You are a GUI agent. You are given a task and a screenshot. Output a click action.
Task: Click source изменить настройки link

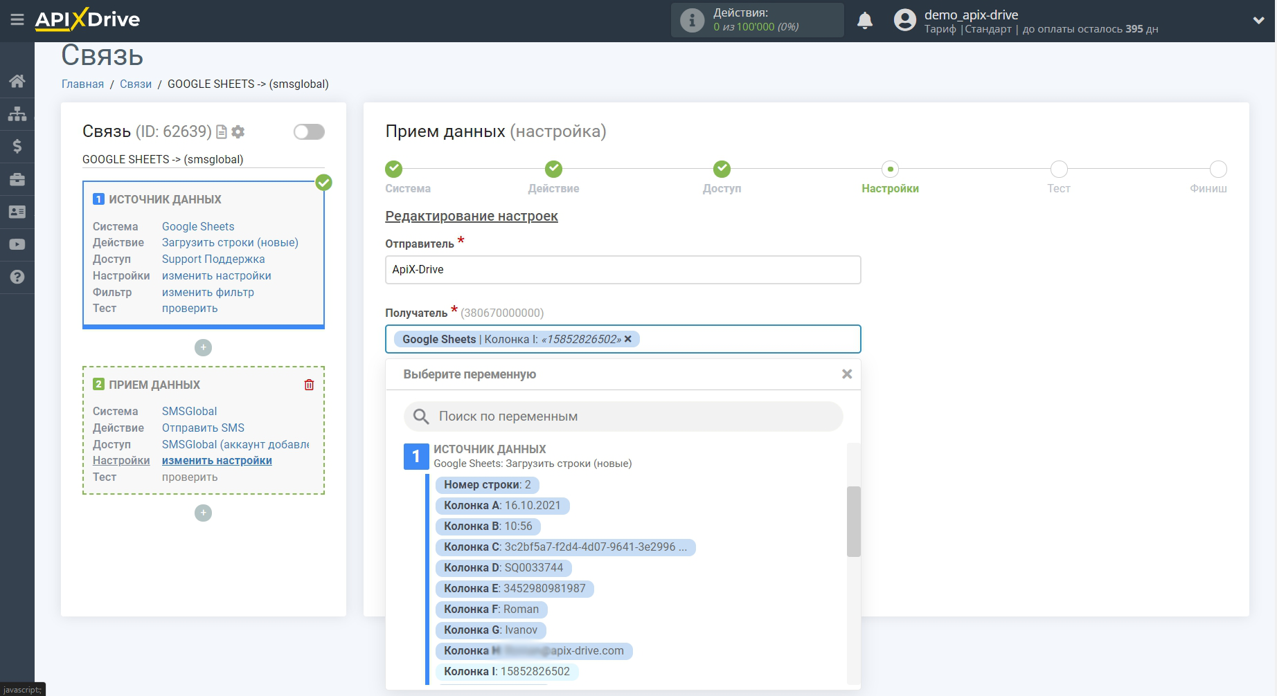point(217,275)
